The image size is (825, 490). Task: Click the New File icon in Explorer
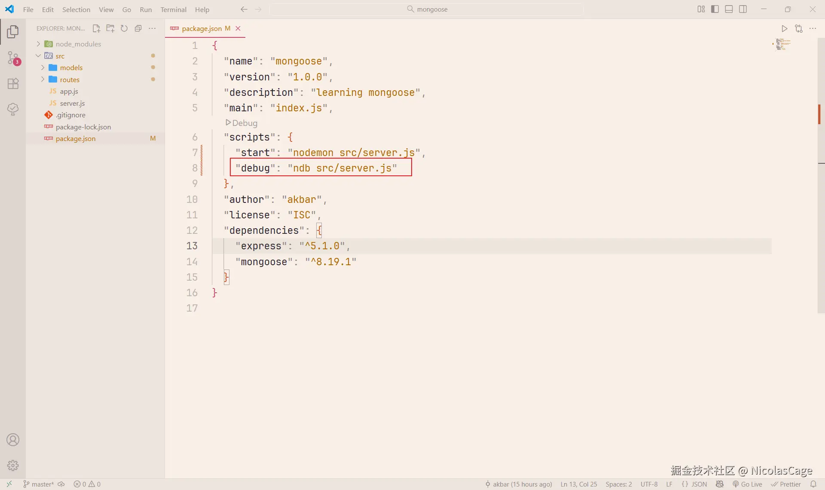[96, 28]
